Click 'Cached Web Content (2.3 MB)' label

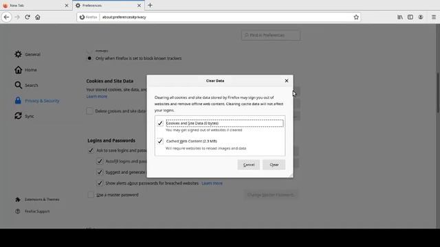(x=192, y=141)
